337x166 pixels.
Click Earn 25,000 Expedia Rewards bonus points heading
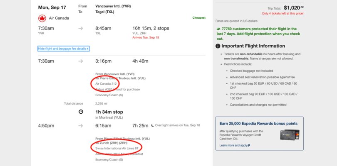pos(258,124)
